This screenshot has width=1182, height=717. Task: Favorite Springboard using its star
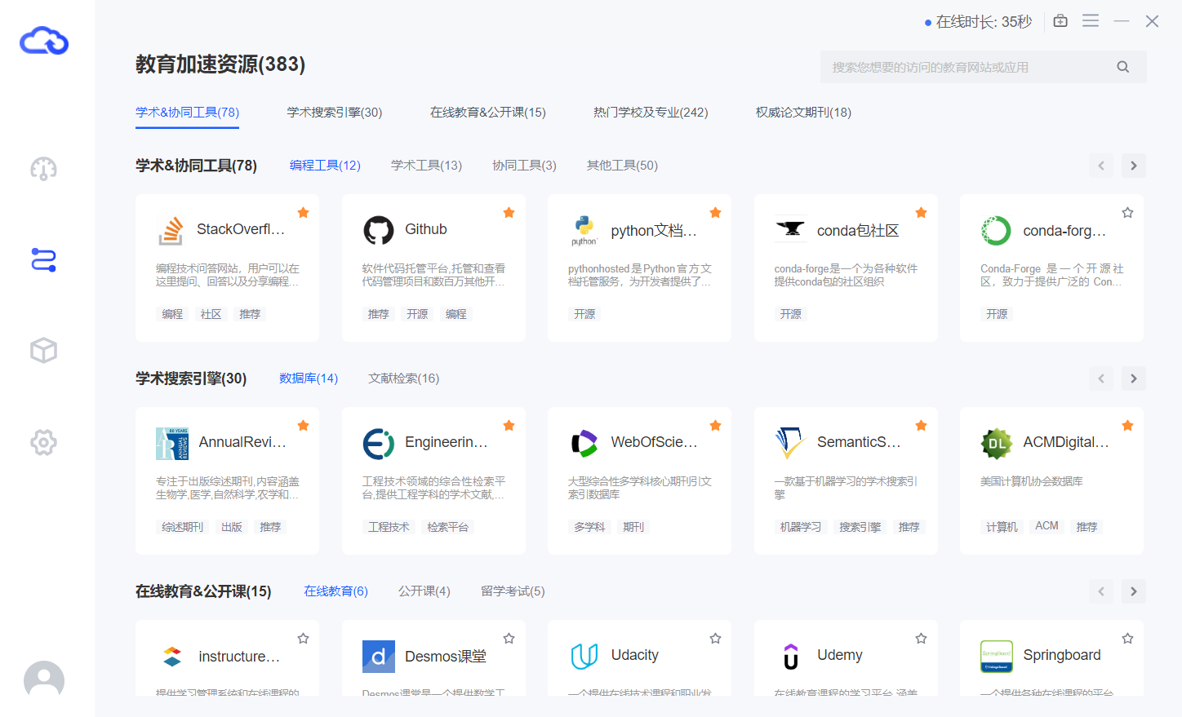[x=1127, y=639]
